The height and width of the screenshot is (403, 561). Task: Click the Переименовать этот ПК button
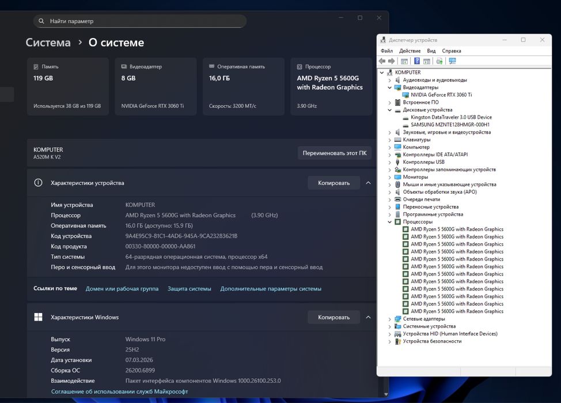point(334,153)
